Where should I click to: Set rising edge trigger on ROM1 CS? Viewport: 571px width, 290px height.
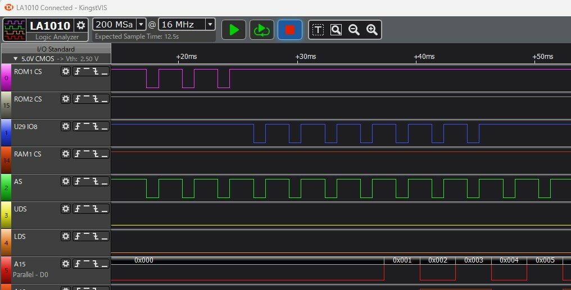(78, 71)
